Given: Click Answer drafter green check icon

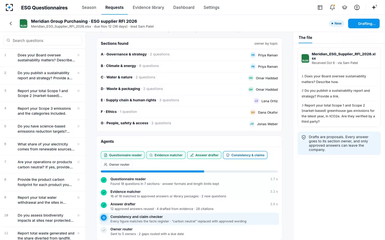Looking at the screenshot, I should pyautogui.click(x=104, y=205).
